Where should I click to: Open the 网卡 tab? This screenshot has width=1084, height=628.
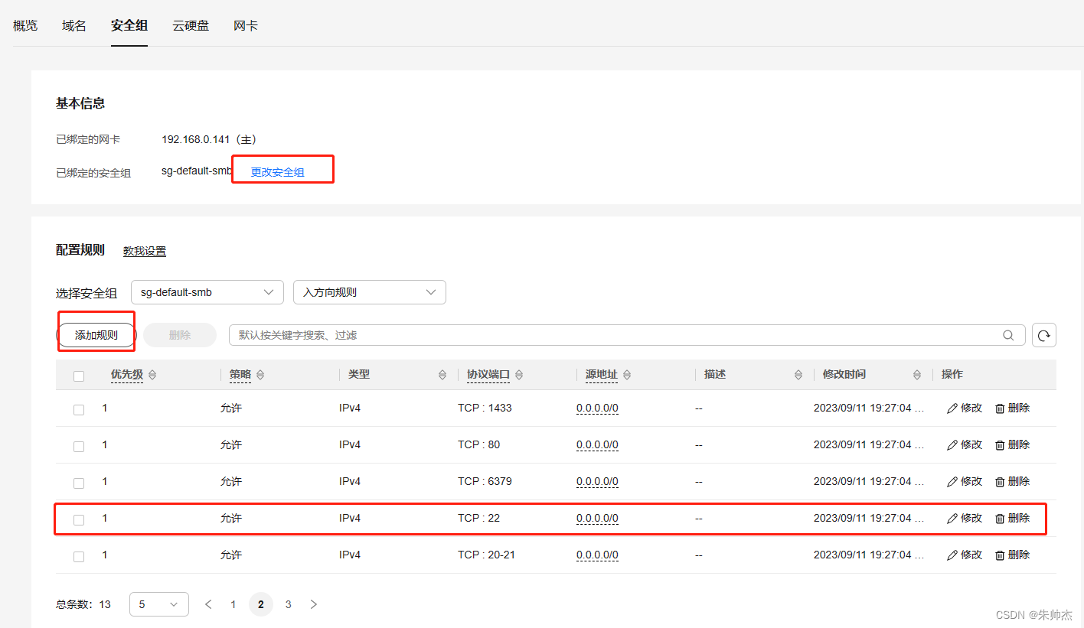click(246, 26)
